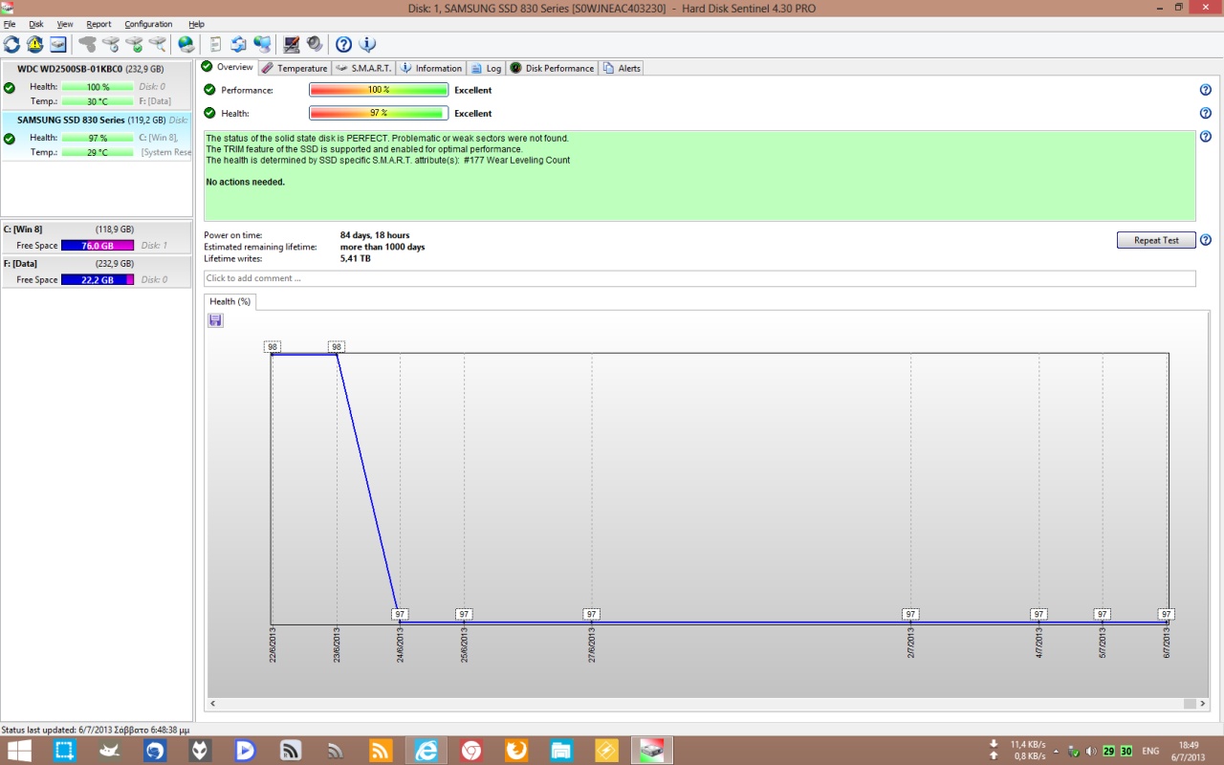Screen dimensions: 1224x765
Task: Show hidden system tray icons
Action: pos(1056,752)
